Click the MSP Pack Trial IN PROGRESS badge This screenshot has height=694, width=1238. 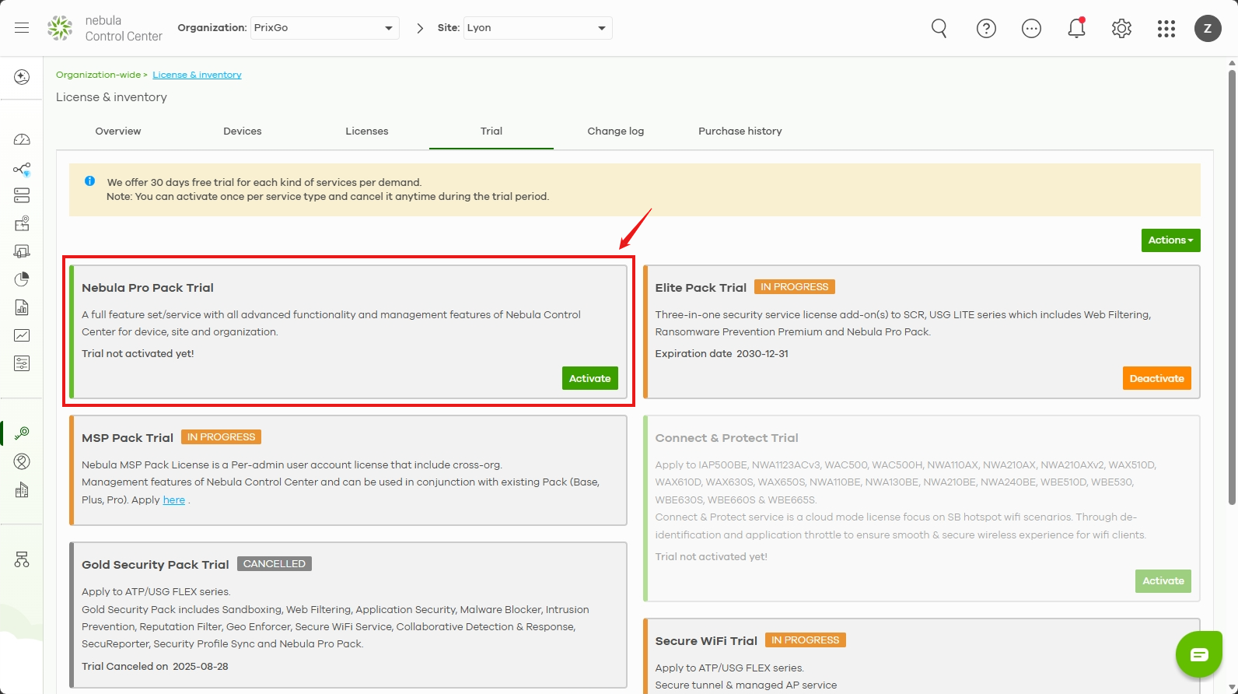[x=222, y=437]
